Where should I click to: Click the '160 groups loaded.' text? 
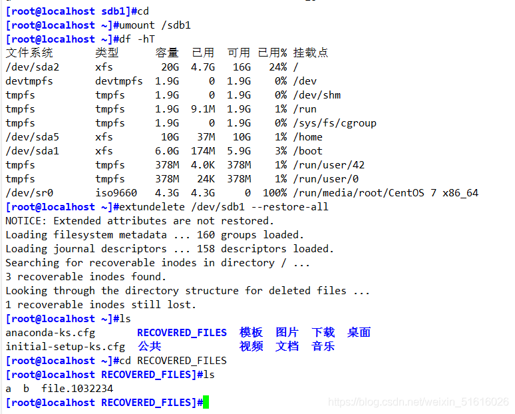250,234
